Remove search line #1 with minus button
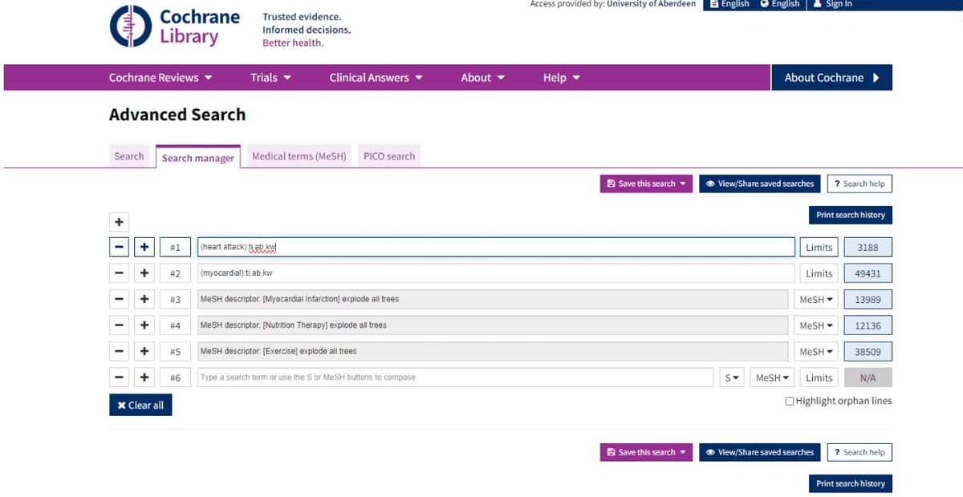 (x=119, y=248)
